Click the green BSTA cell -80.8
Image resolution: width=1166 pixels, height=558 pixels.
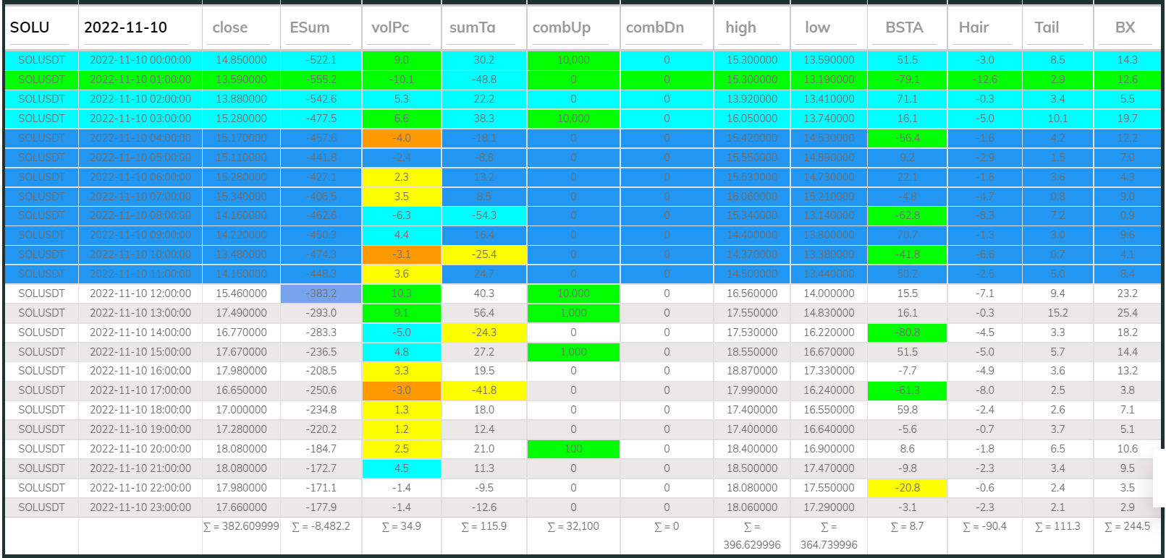coord(908,332)
